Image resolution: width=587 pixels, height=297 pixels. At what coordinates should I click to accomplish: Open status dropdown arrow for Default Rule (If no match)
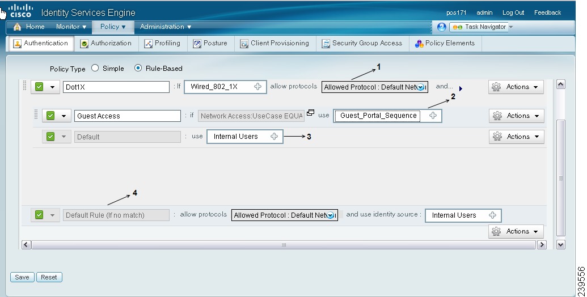pyautogui.click(x=52, y=215)
